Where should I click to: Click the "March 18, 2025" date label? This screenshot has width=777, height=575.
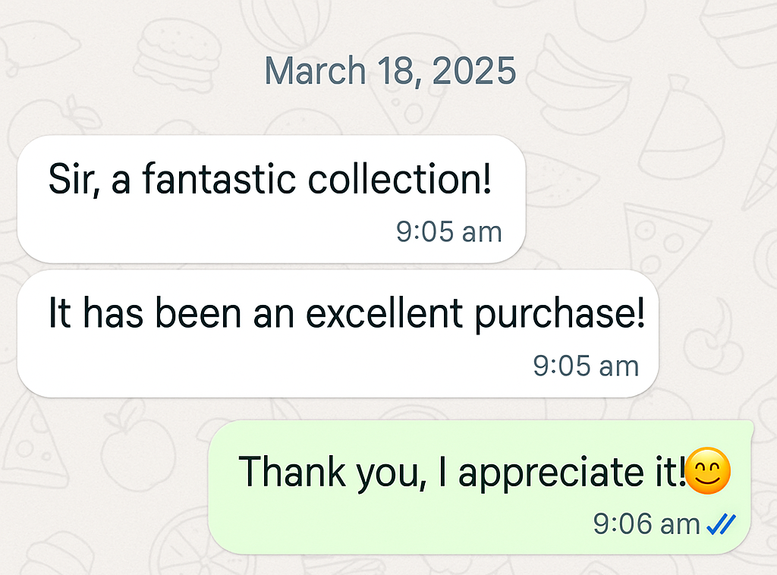[390, 71]
